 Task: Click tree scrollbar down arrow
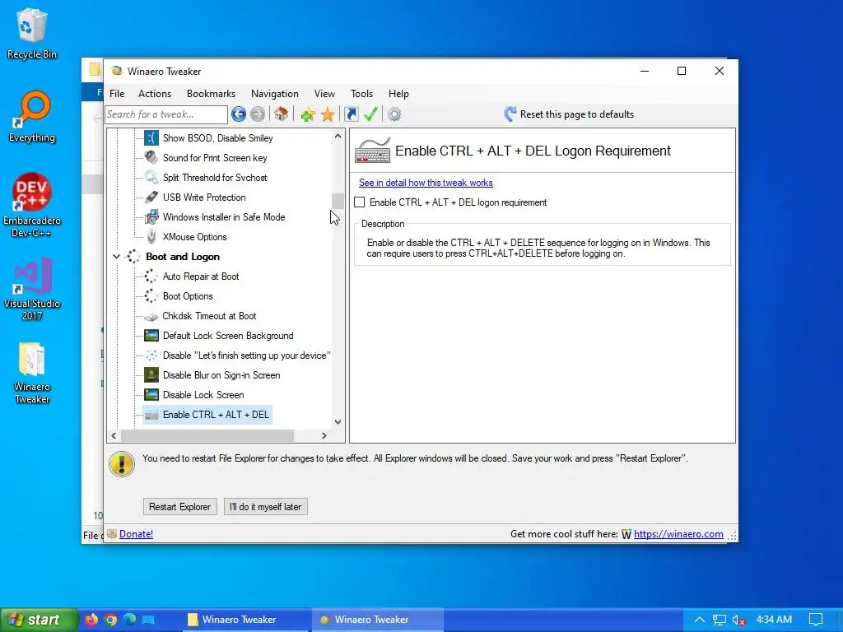tap(338, 422)
